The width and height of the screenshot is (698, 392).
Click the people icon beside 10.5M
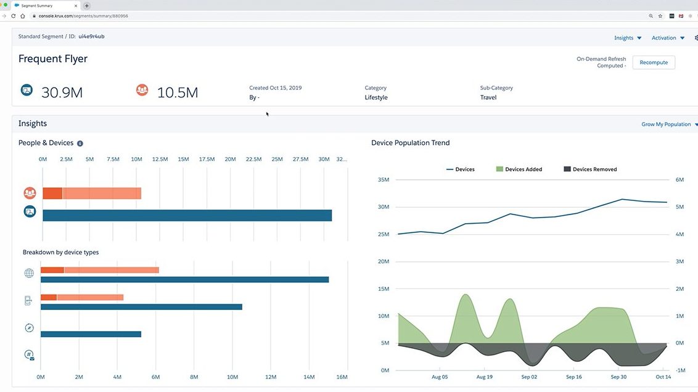pos(142,91)
